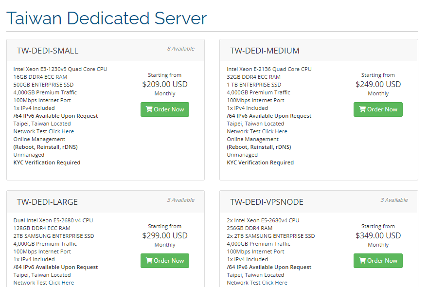Click 3 Available on TW-DEDI-LARGE card
The image size is (428, 287).
[181, 200]
